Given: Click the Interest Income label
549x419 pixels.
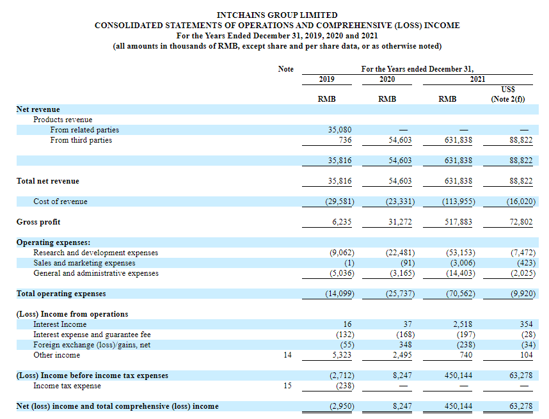Looking at the screenshot, I should [60, 324].
